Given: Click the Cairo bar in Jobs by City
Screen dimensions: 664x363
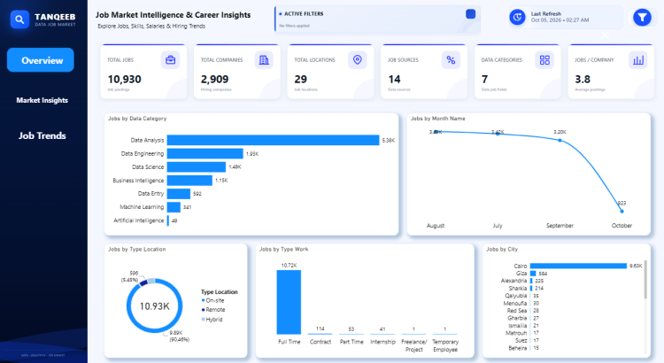Looking at the screenshot, I should tap(578, 266).
